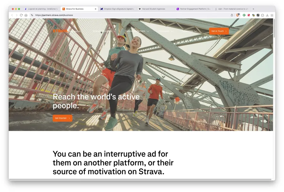The image size is (284, 192).
Task: Click the red square extension icon
Action: 249,15
